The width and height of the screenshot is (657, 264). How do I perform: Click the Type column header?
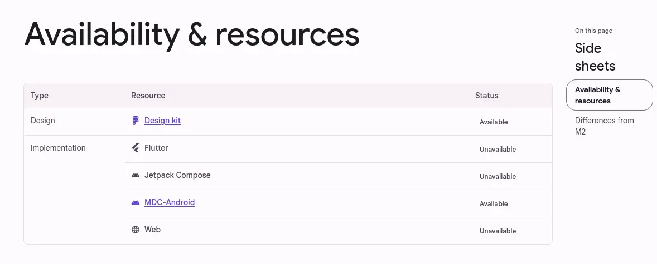(40, 96)
